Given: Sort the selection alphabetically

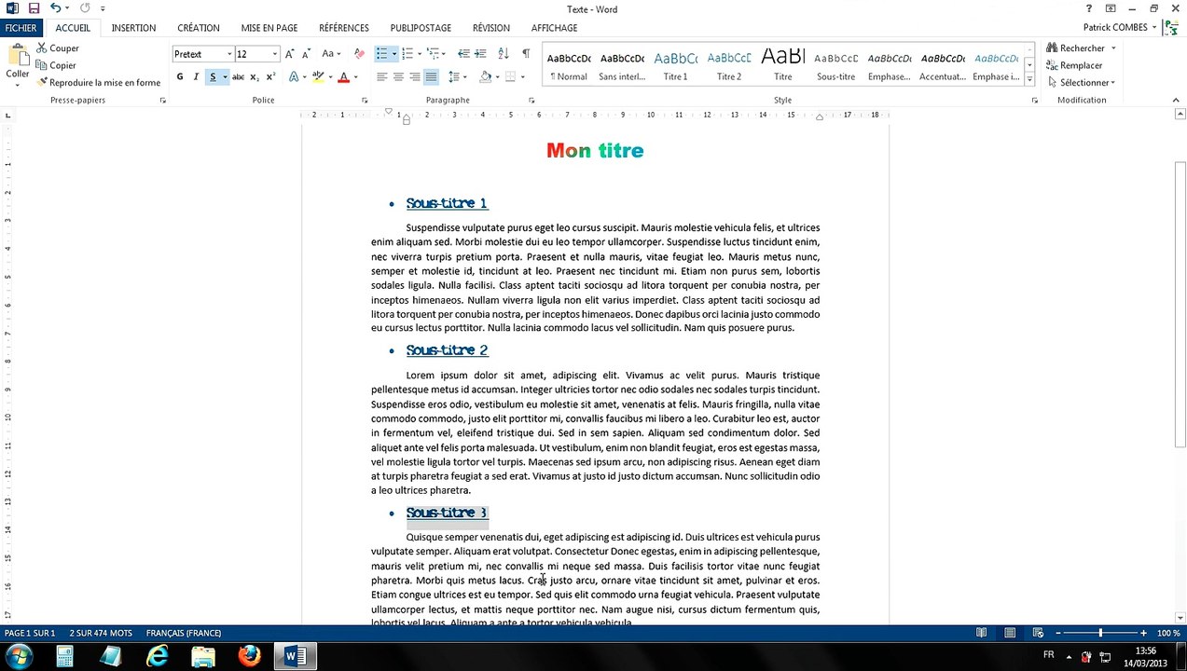Looking at the screenshot, I should click(504, 53).
